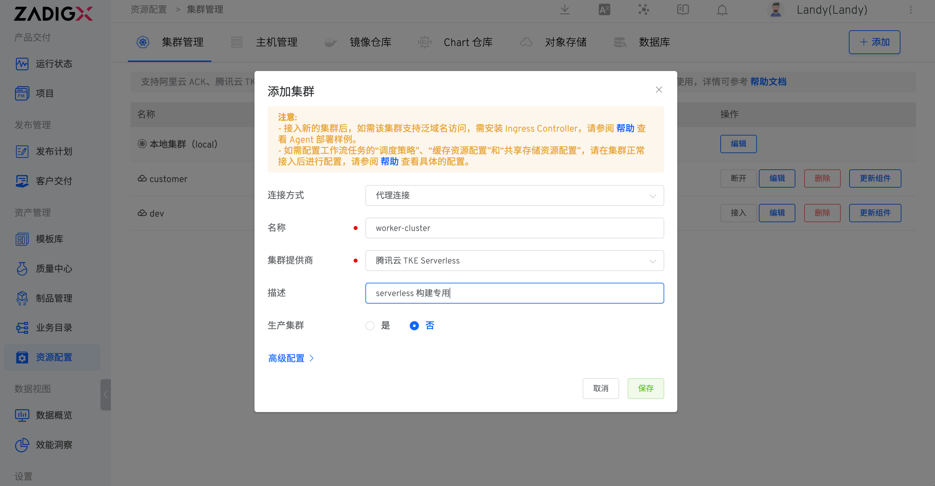Open the 项目 PM icon
Image resolution: width=935 pixels, height=486 pixels.
(x=22, y=93)
